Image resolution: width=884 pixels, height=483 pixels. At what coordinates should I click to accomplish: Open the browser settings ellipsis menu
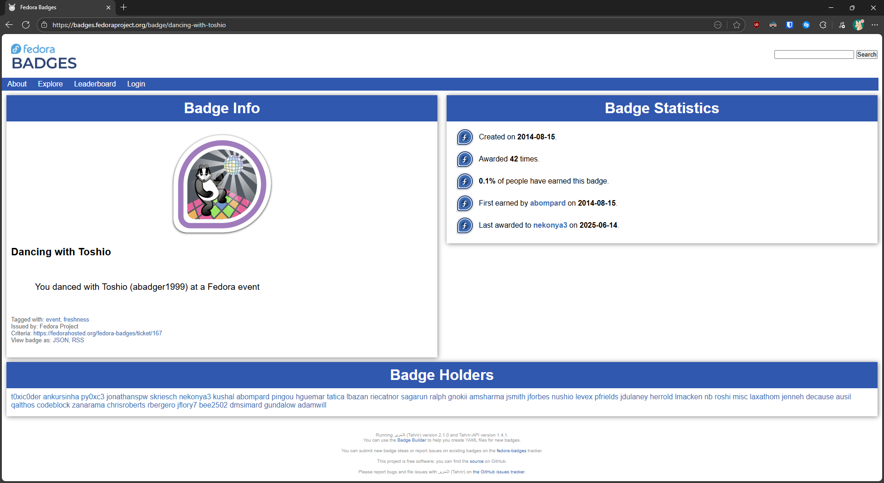pos(875,25)
